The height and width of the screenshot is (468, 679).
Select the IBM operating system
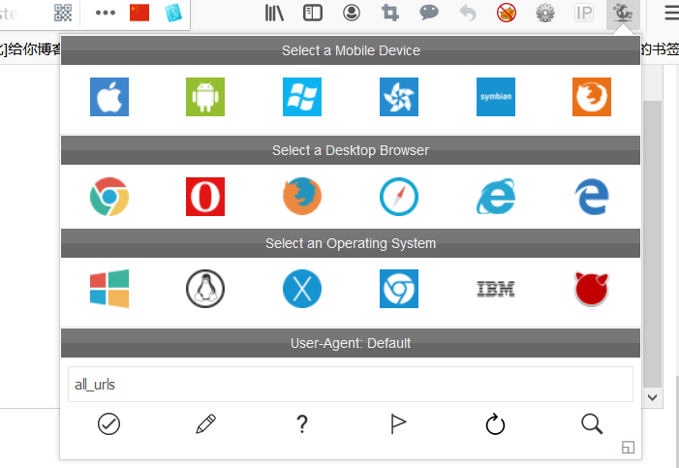click(x=496, y=289)
